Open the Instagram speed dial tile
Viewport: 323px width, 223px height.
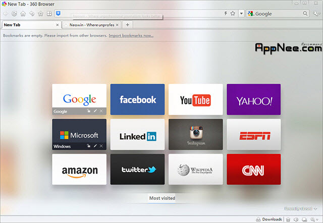[195, 134]
